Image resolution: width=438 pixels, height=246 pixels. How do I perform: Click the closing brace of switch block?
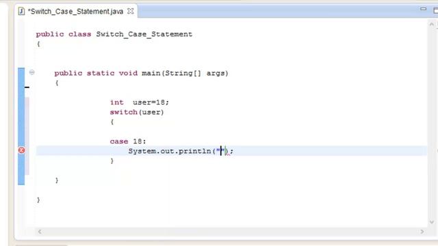point(112,161)
